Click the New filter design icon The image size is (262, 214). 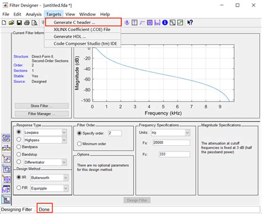(4, 23)
